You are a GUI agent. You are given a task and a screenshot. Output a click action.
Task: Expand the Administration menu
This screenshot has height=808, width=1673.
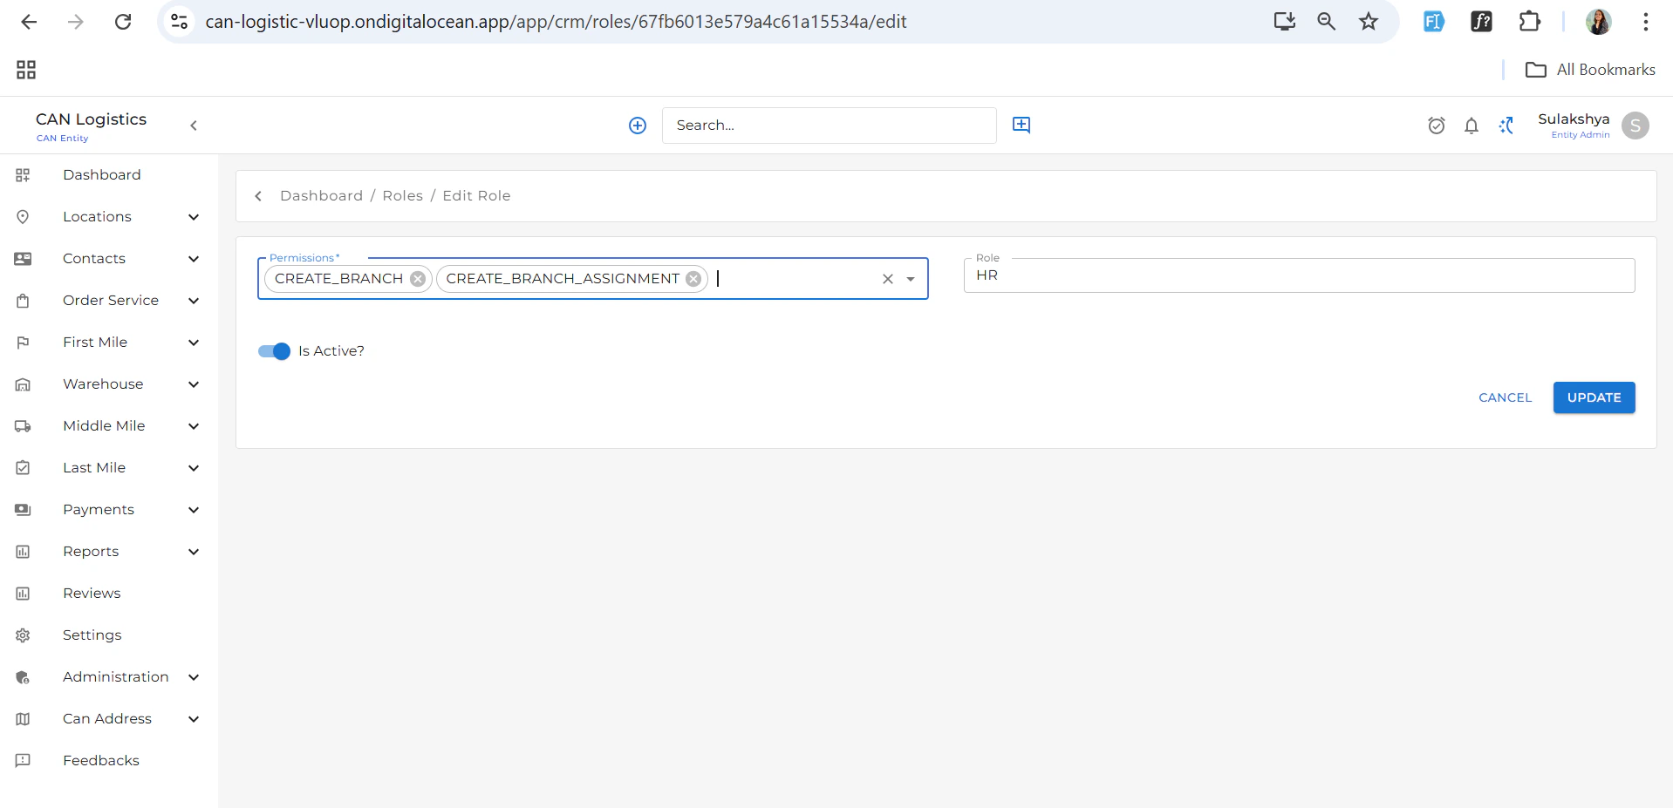click(x=109, y=677)
